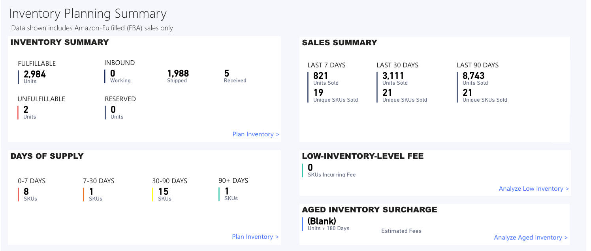Screen dimensions: 591x251
Task: Click the LAST 90 DAYS label
Action: point(478,65)
